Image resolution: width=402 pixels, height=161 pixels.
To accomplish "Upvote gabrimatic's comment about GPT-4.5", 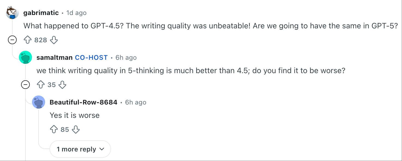I will tap(28, 40).
